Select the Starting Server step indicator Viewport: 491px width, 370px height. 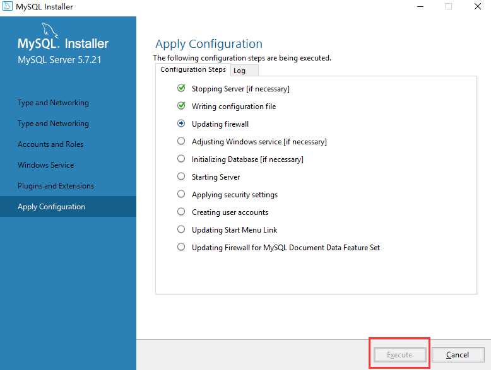point(181,176)
